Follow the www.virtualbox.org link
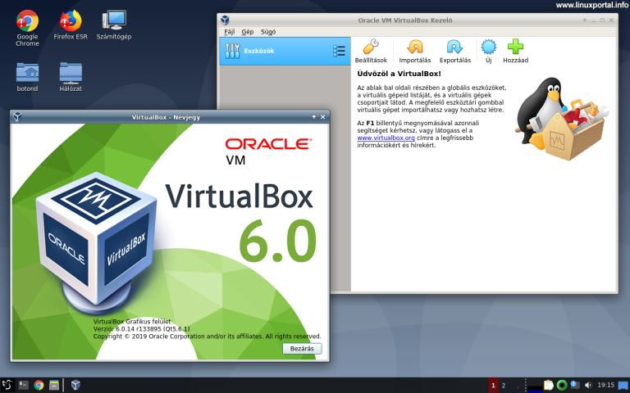This screenshot has width=630, height=393. tap(386, 138)
